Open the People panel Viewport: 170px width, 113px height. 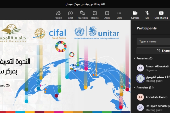pos(58,15)
